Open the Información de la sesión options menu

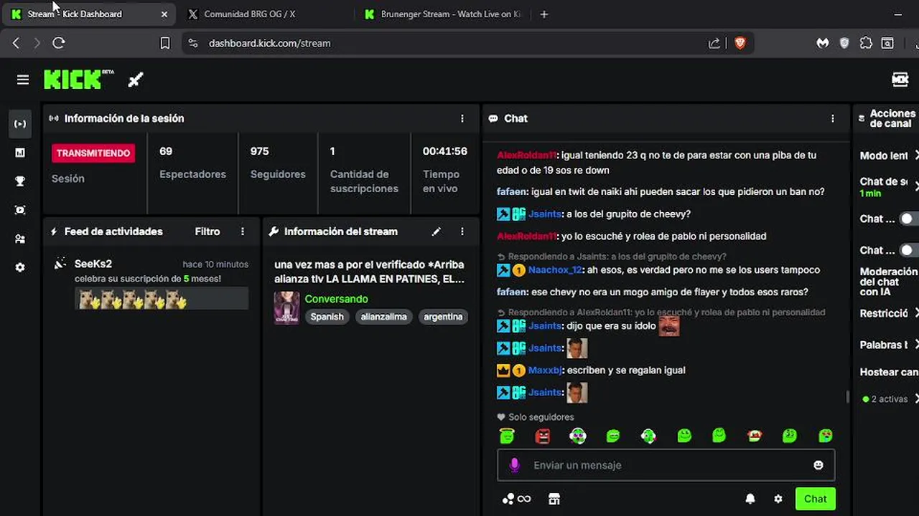(x=462, y=118)
